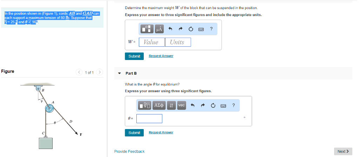Reset the W answer with circular arrow
The height and width of the screenshot is (157, 359).
tap(191, 29)
